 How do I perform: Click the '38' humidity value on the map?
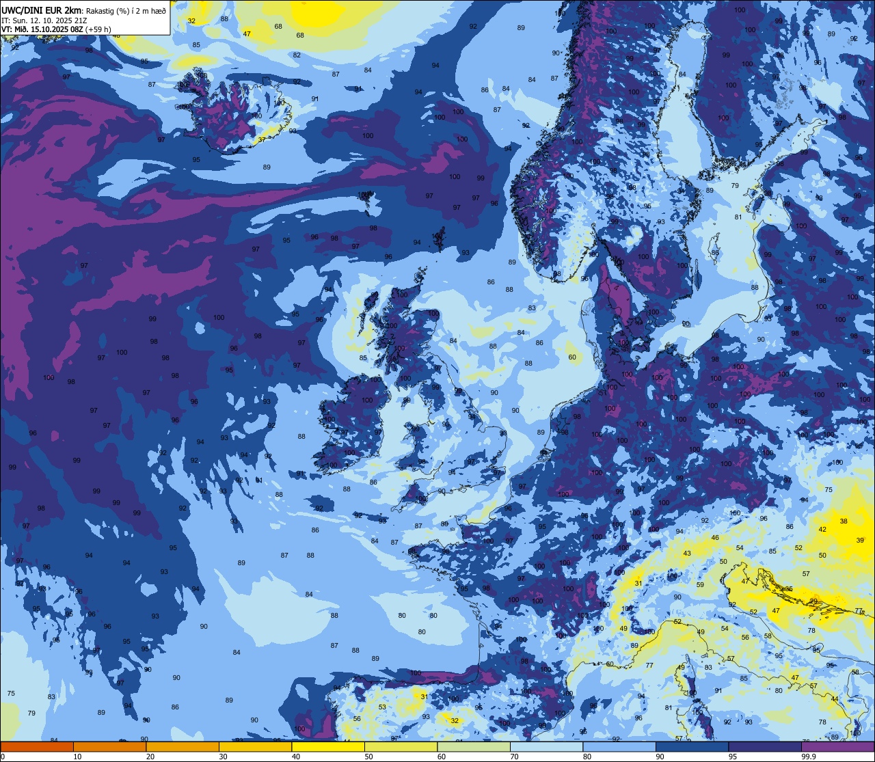click(x=844, y=521)
